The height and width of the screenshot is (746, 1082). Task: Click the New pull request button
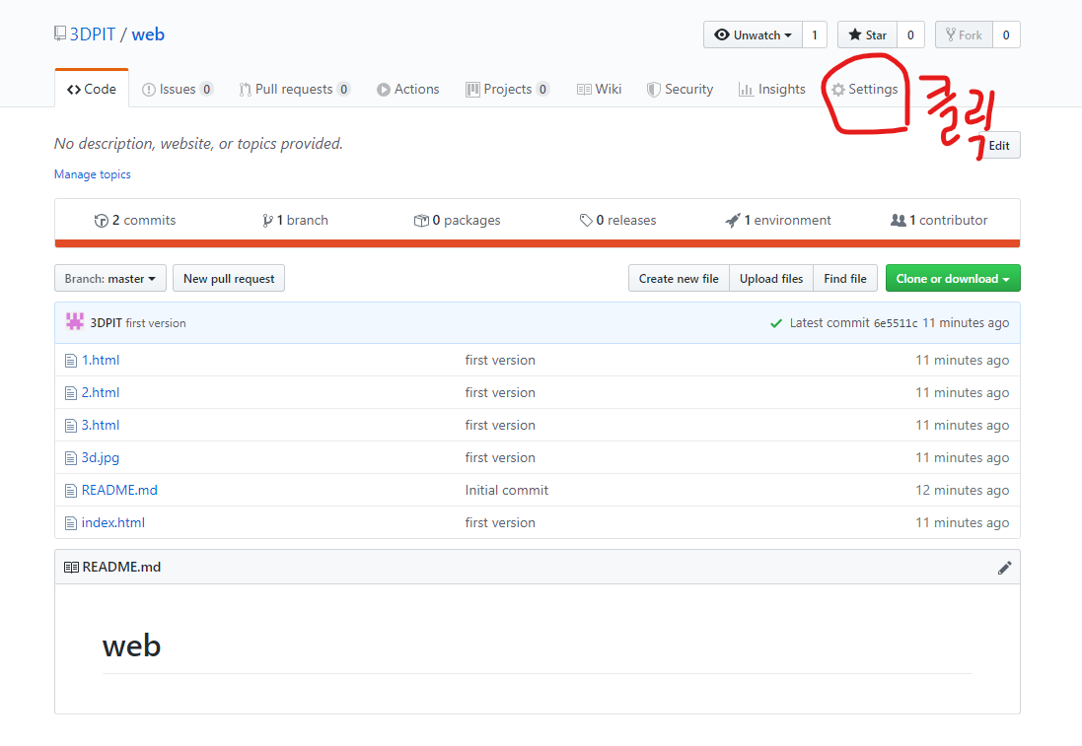(229, 279)
